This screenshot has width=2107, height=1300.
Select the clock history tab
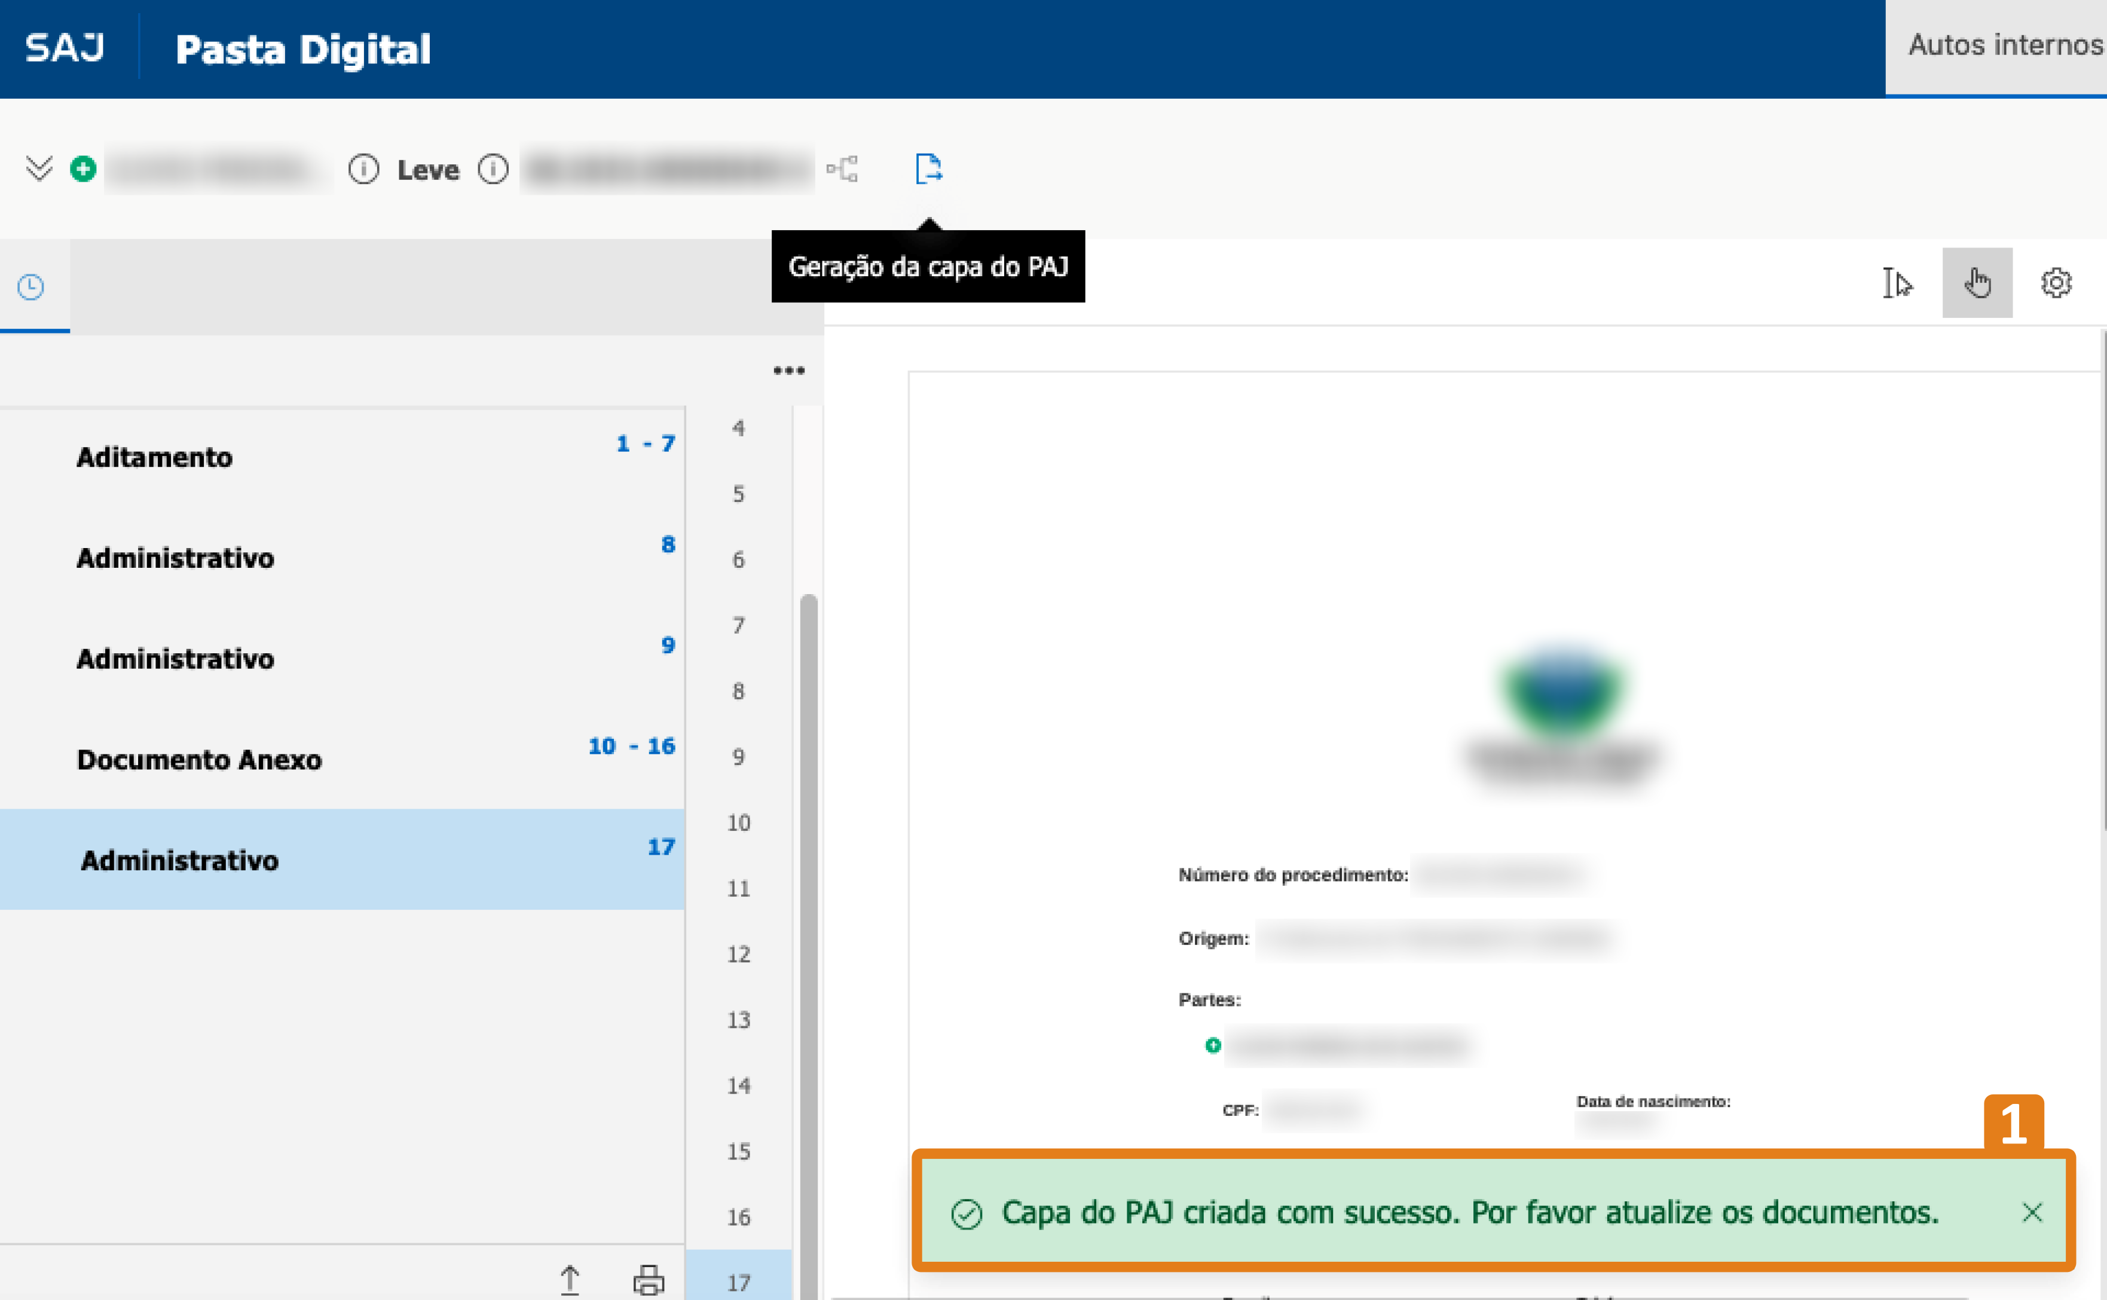(x=31, y=287)
